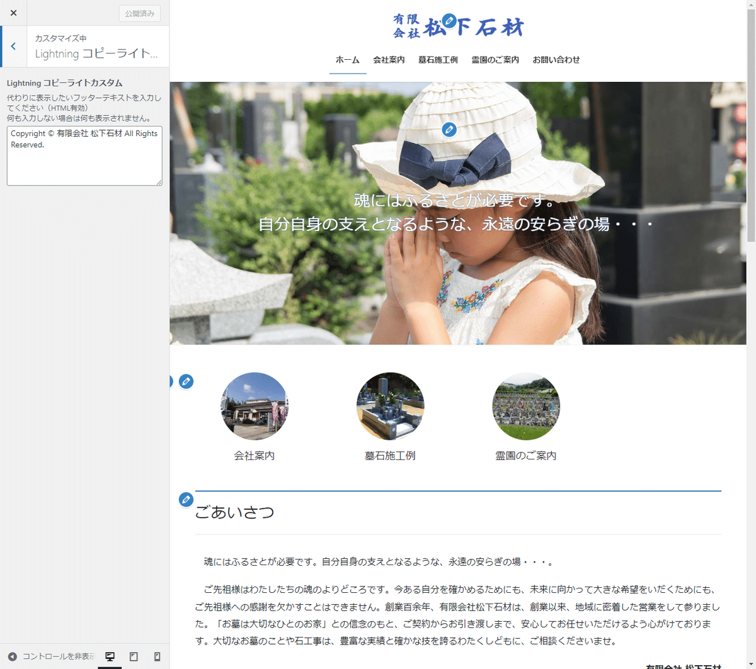Viewport: 756px width, 669px height.
Task: Click the 墓石施工例 circular gravestone thumbnail
Action: pyautogui.click(x=390, y=406)
